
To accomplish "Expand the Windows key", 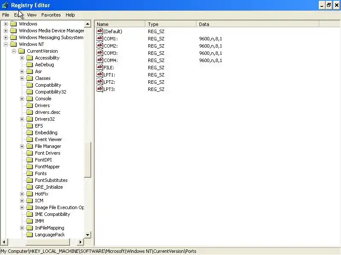I will coord(6,24).
